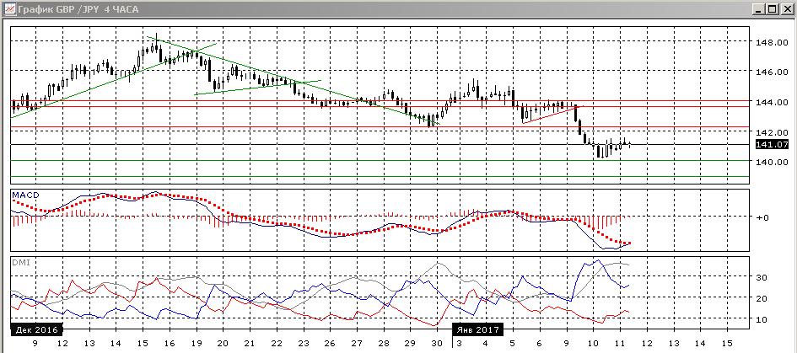Click date 26 on the time axis
Viewport: 797px width, 353px height.
330,343
